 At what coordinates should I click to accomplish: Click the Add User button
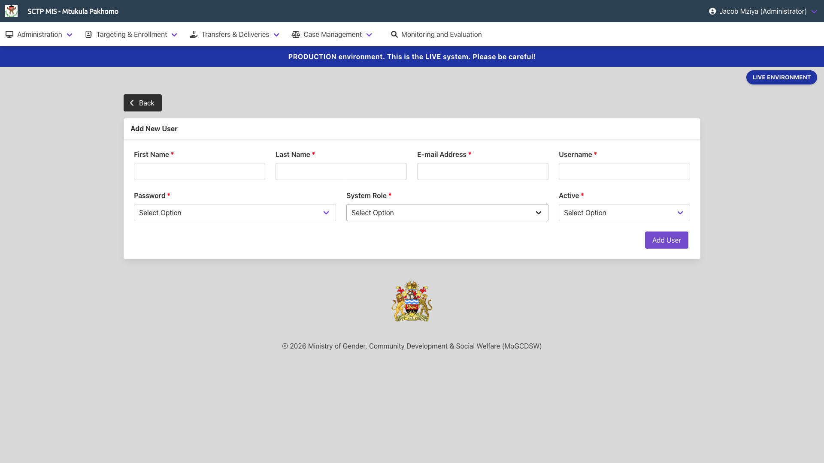[666, 240]
